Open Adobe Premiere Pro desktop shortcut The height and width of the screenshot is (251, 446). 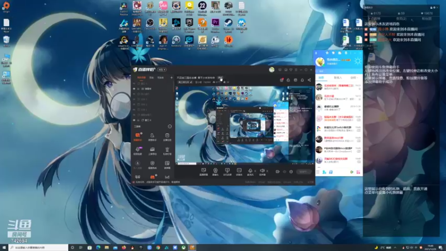[215, 25]
